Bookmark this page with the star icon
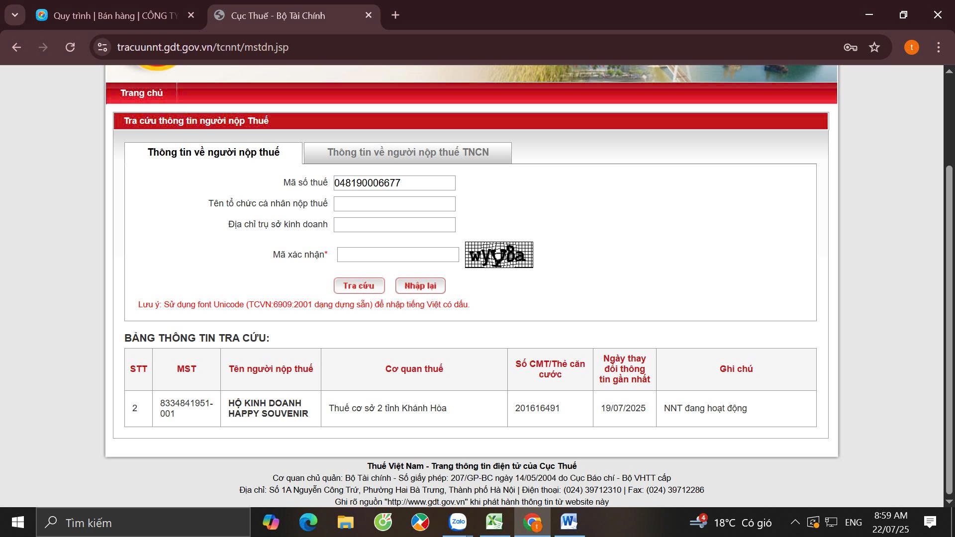The height and width of the screenshot is (537, 955). pos(874,47)
